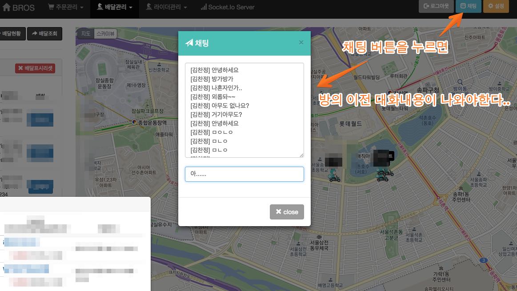Select 스카이뷰 map view
Screen dimensions: 517x291
tap(105, 34)
